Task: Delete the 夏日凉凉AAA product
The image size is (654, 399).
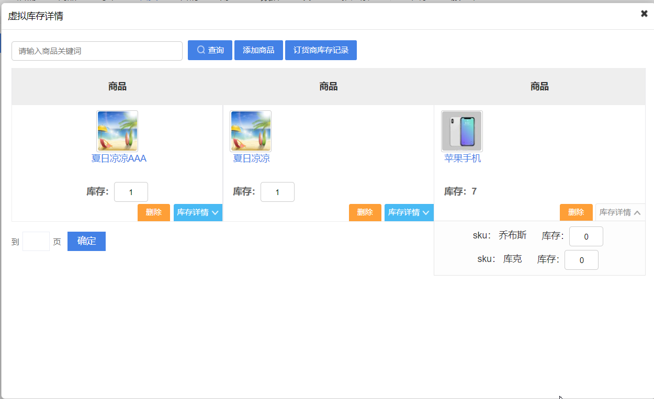Action: 154,212
